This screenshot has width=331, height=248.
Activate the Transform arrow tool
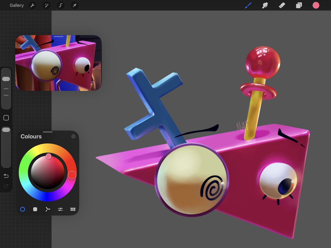pos(75,5)
